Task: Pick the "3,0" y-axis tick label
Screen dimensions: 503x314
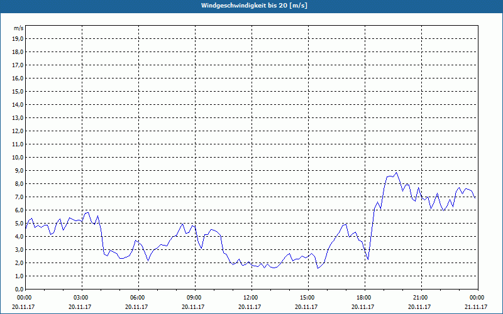Action: tap(19, 249)
